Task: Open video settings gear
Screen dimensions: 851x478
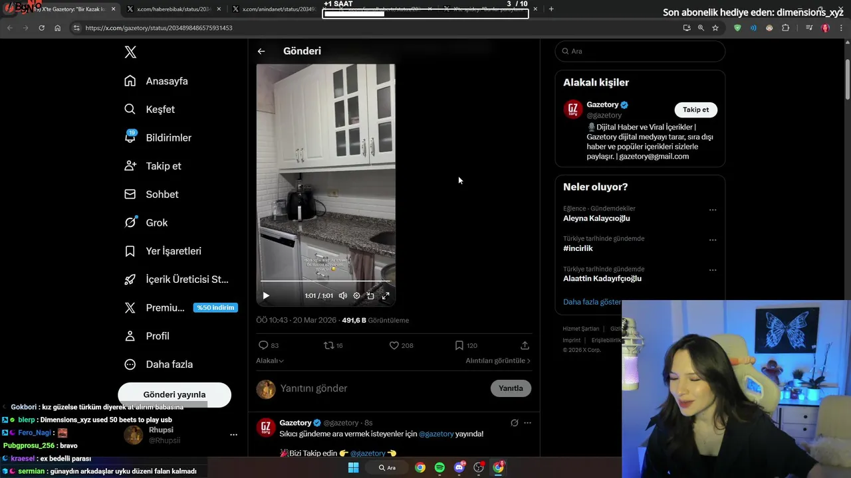Action: pyautogui.click(x=357, y=296)
